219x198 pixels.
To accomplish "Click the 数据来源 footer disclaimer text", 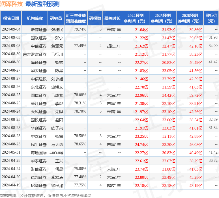I will 45,195.
